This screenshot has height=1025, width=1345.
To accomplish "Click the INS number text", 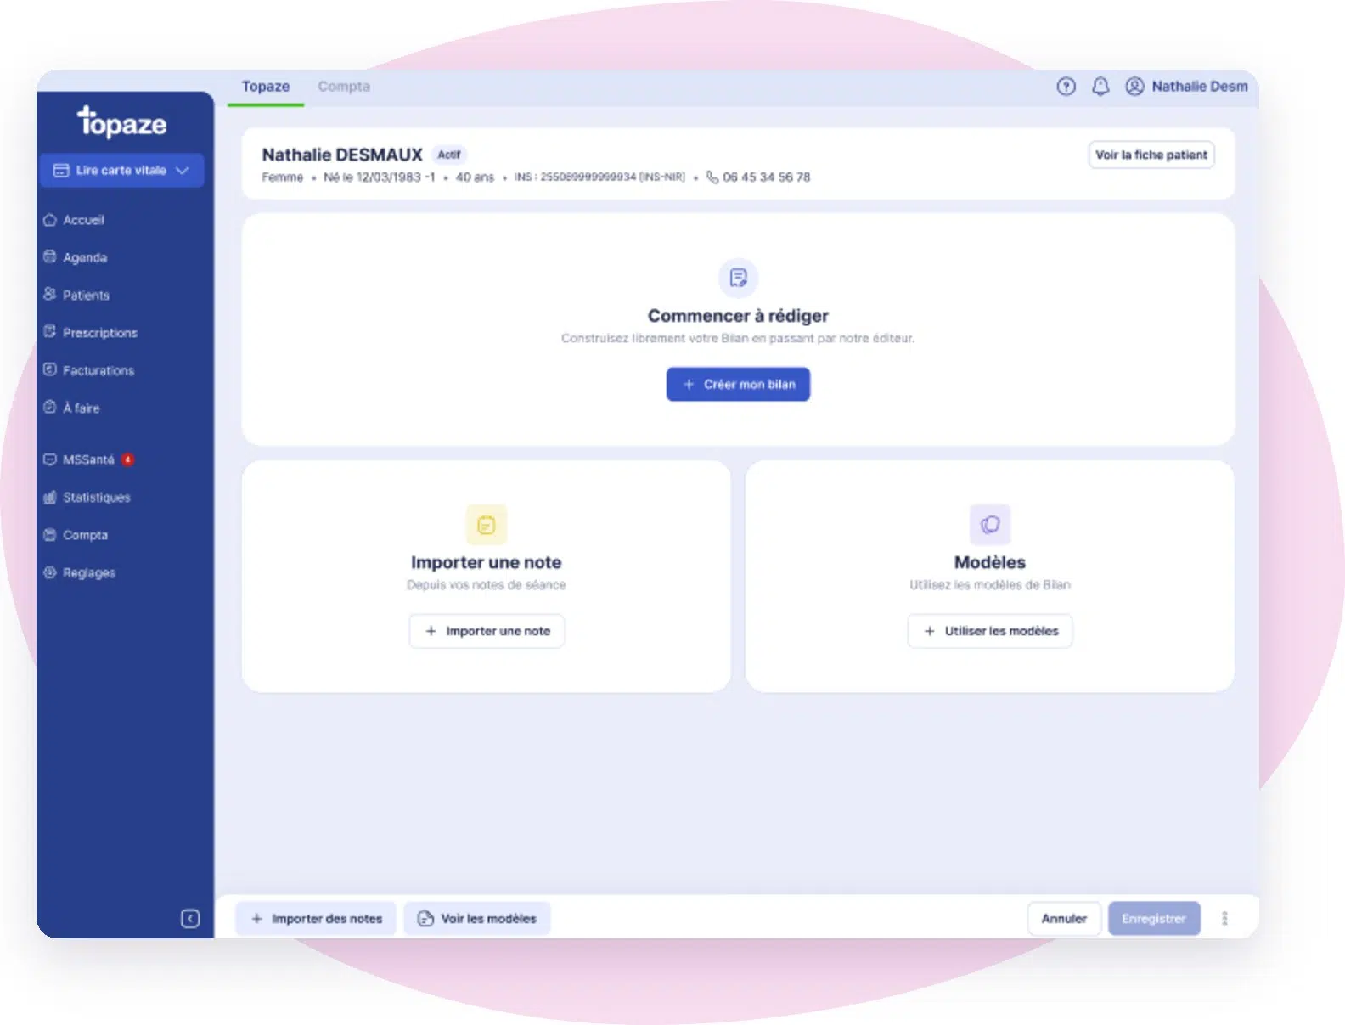I will coord(599,177).
